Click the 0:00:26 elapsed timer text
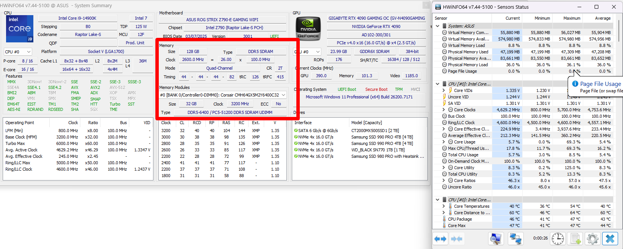 540,238
